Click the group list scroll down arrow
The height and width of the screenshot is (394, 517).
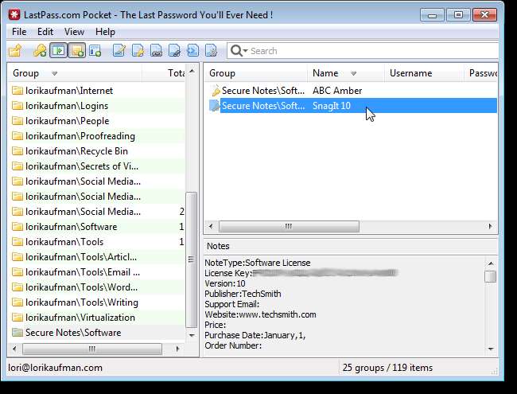coord(192,335)
